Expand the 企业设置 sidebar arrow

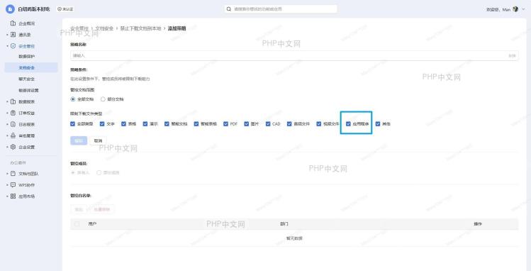7,147
